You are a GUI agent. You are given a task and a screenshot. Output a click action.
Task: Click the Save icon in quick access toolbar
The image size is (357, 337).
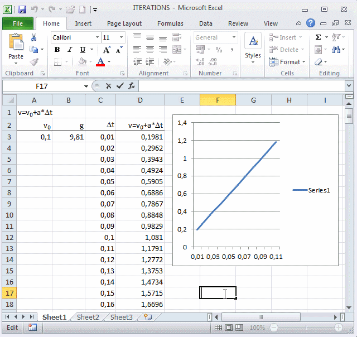point(22,9)
